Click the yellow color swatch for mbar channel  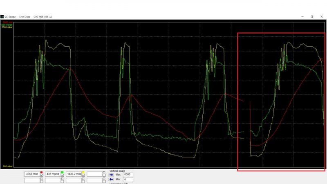[83, 172]
